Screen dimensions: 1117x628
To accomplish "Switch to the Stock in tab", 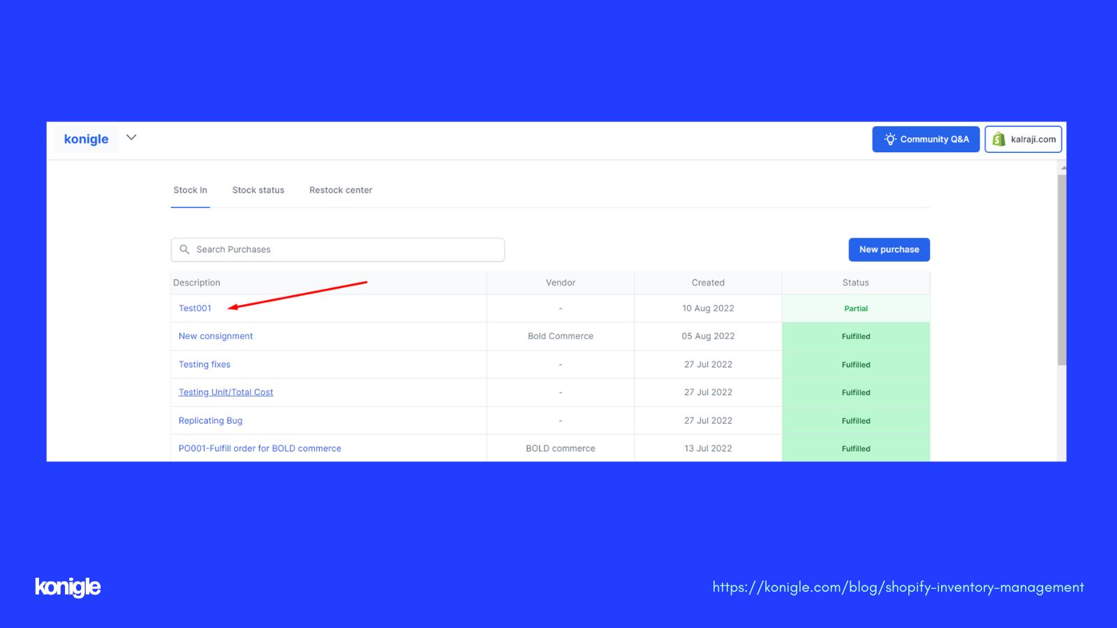I will click(190, 190).
